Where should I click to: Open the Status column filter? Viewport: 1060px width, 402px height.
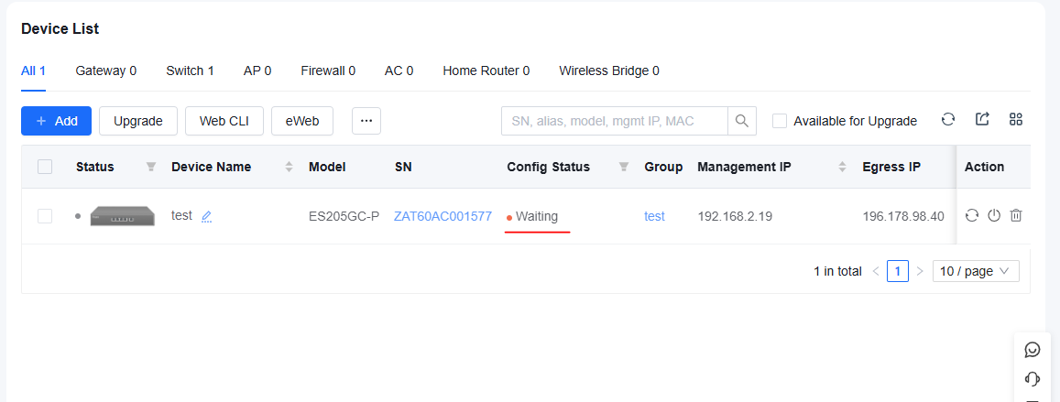[151, 167]
